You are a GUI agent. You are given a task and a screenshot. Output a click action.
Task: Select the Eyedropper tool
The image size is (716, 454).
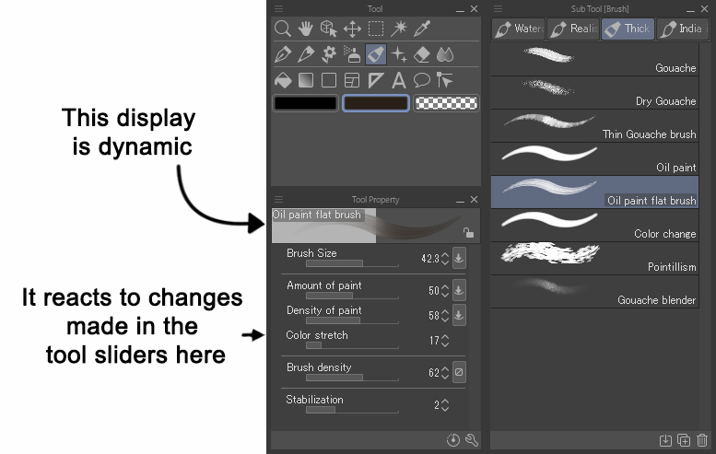(422, 29)
